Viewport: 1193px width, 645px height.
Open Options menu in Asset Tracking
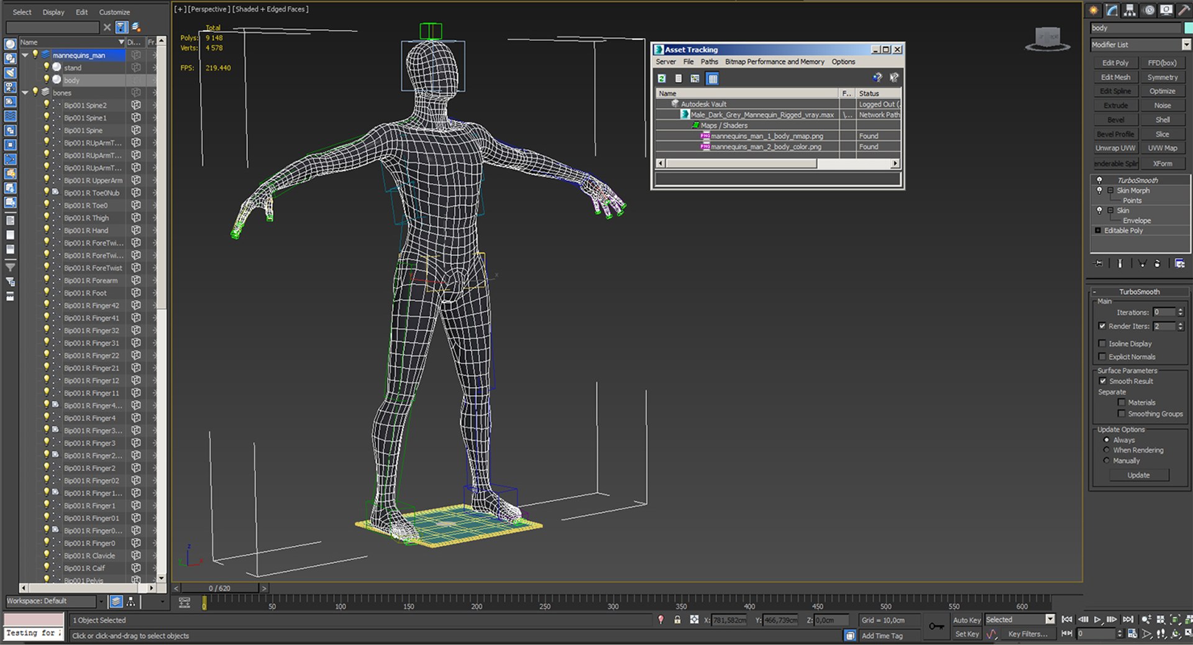[x=843, y=62]
